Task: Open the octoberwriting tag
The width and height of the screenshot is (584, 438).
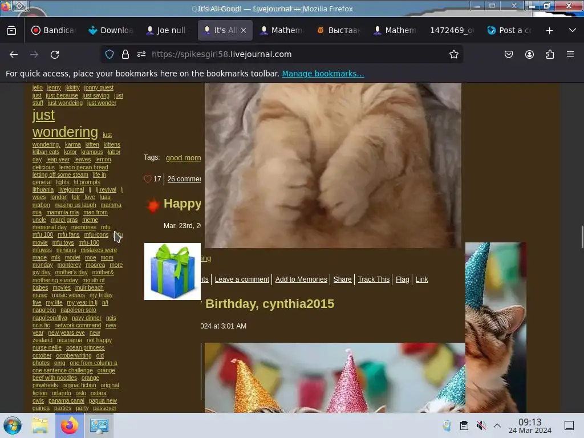Action: (74, 355)
